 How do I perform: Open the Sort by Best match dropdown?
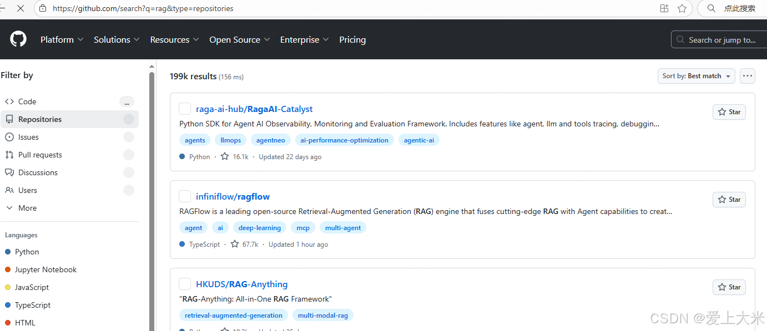tap(696, 76)
